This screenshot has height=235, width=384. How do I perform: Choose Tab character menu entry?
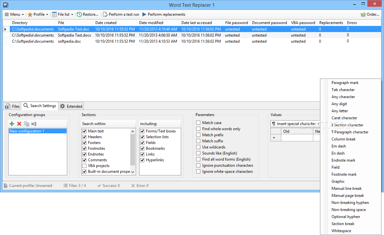point(343,90)
